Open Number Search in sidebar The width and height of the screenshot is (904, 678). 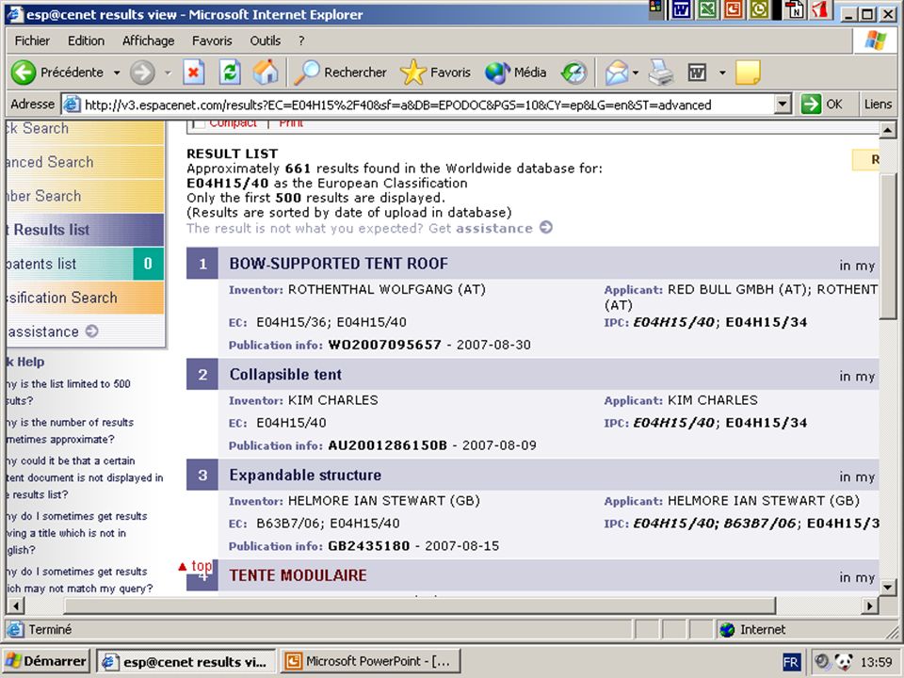[x=86, y=196]
